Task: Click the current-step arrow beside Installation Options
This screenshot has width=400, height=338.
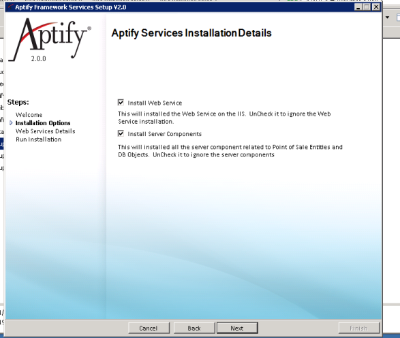Action: coord(11,123)
